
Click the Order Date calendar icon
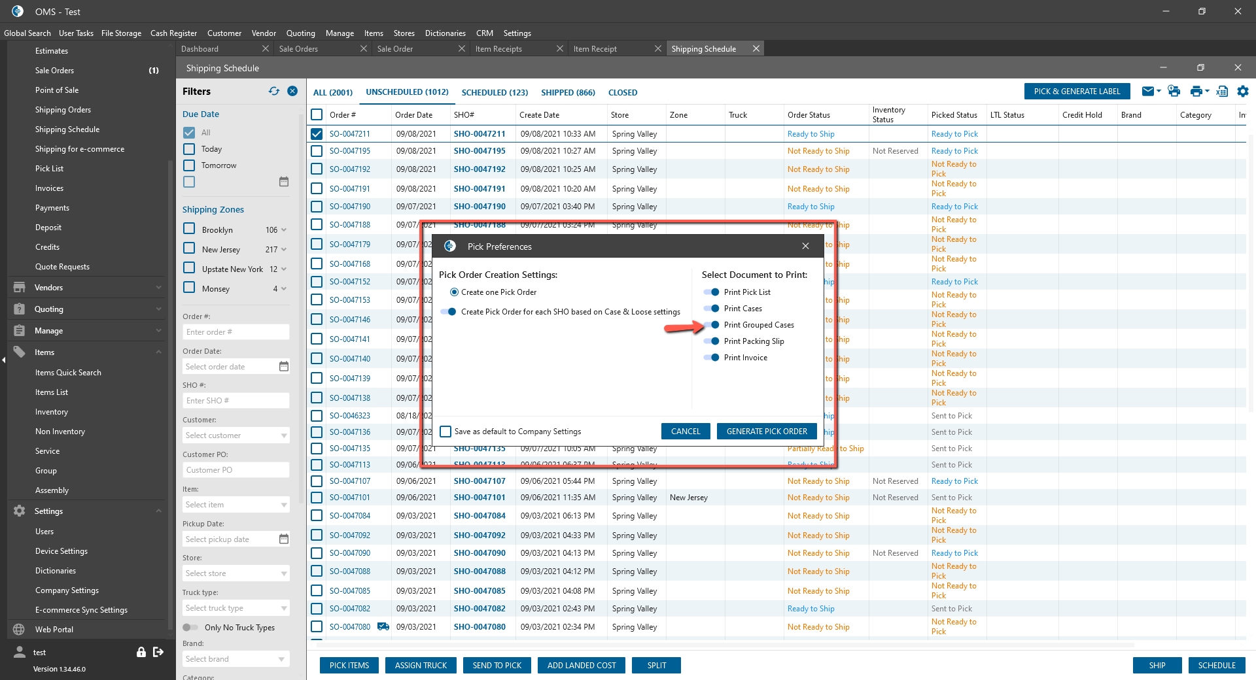click(284, 367)
